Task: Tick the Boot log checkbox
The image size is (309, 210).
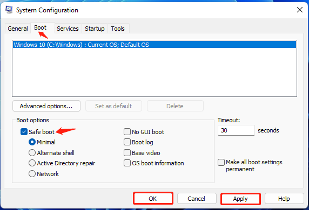Action: [x=127, y=142]
